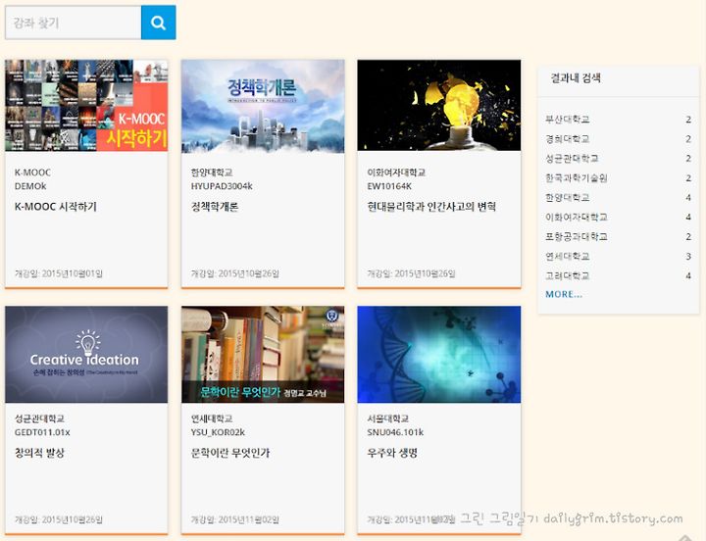Open the DNA 우주와 생명 course thumbnail

click(x=439, y=355)
